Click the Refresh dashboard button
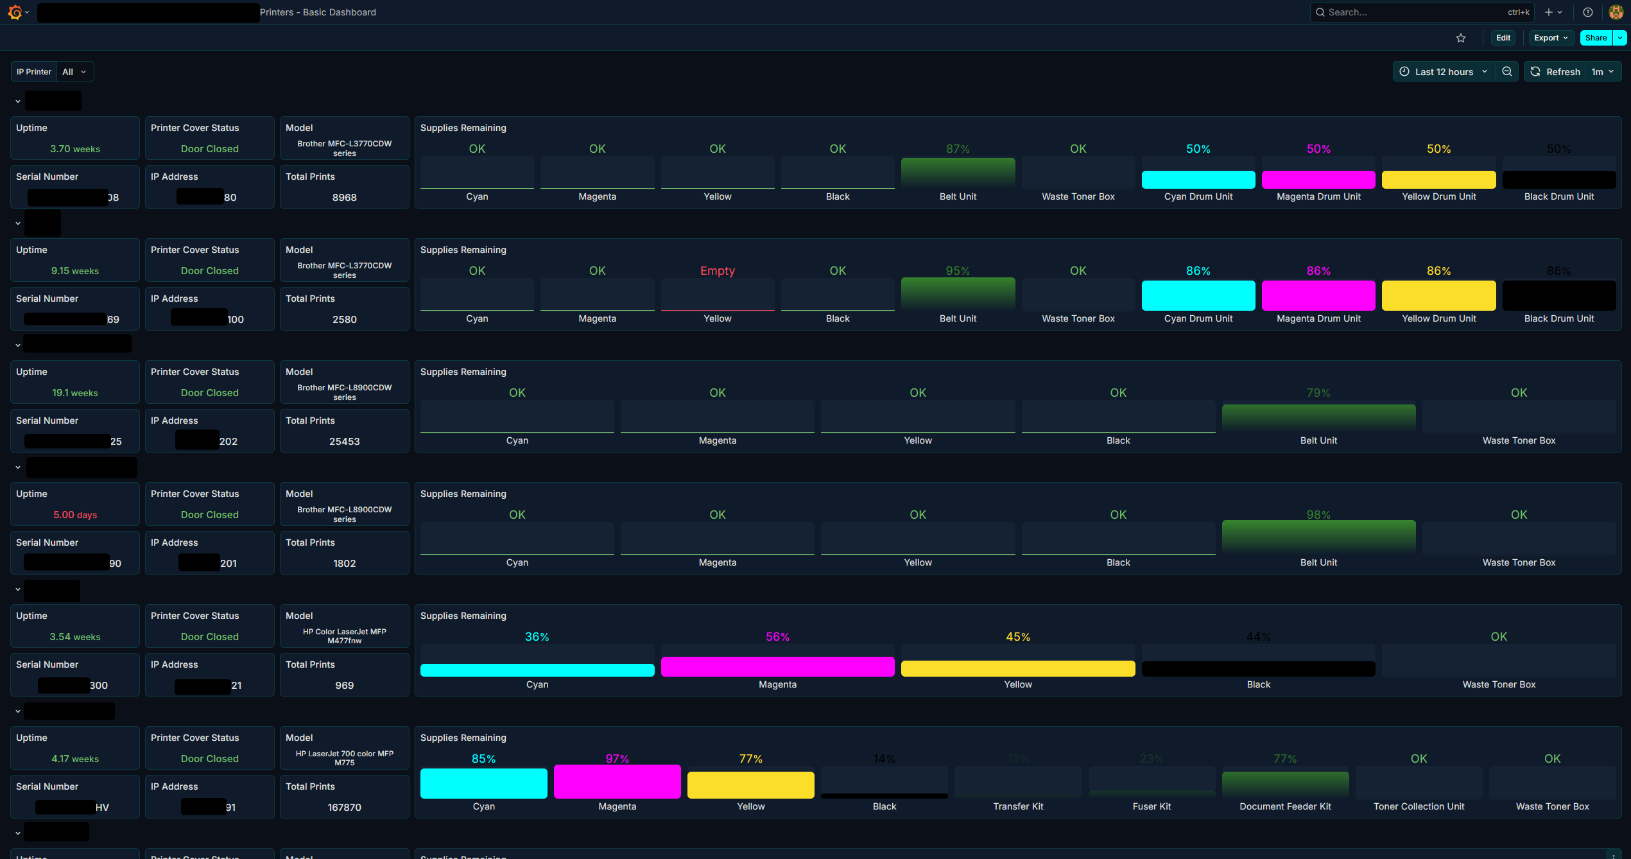 coord(1555,72)
